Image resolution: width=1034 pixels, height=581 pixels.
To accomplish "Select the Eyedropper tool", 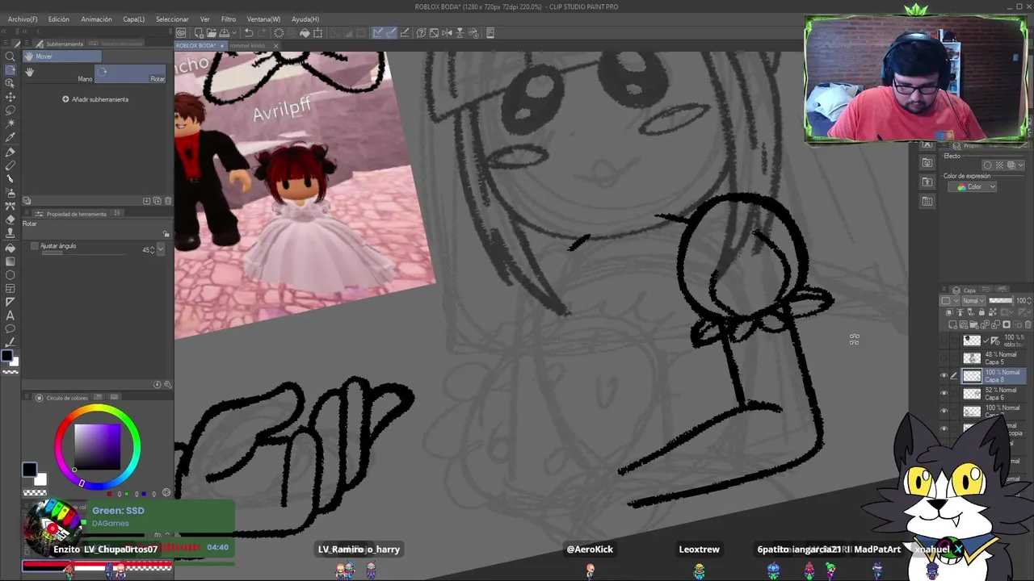I will tap(11, 138).
